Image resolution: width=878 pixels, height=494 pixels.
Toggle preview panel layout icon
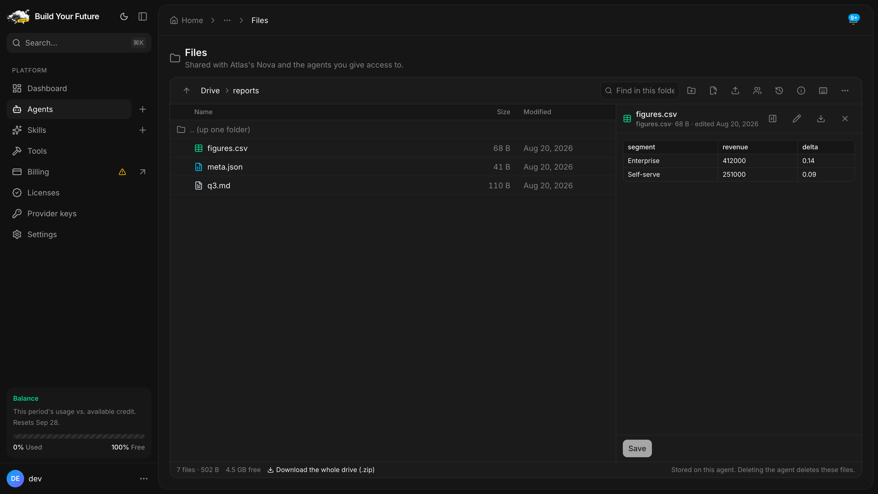pyautogui.click(x=773, y=119)
